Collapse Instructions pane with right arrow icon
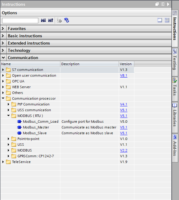 click(168, 4)
